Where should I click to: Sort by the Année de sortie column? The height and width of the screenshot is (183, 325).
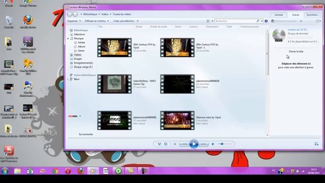158,26
